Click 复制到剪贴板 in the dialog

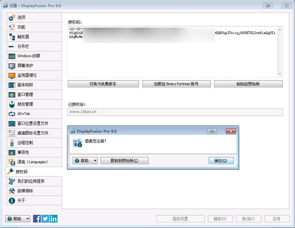(124, 161)
